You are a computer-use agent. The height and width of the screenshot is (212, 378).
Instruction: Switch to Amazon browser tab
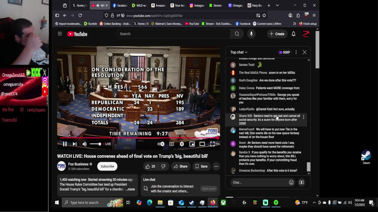158,5
